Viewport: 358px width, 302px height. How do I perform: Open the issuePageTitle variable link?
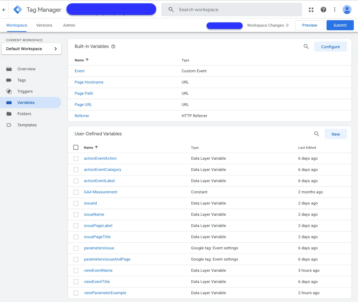pyautogui.click(x=97, y=237)
